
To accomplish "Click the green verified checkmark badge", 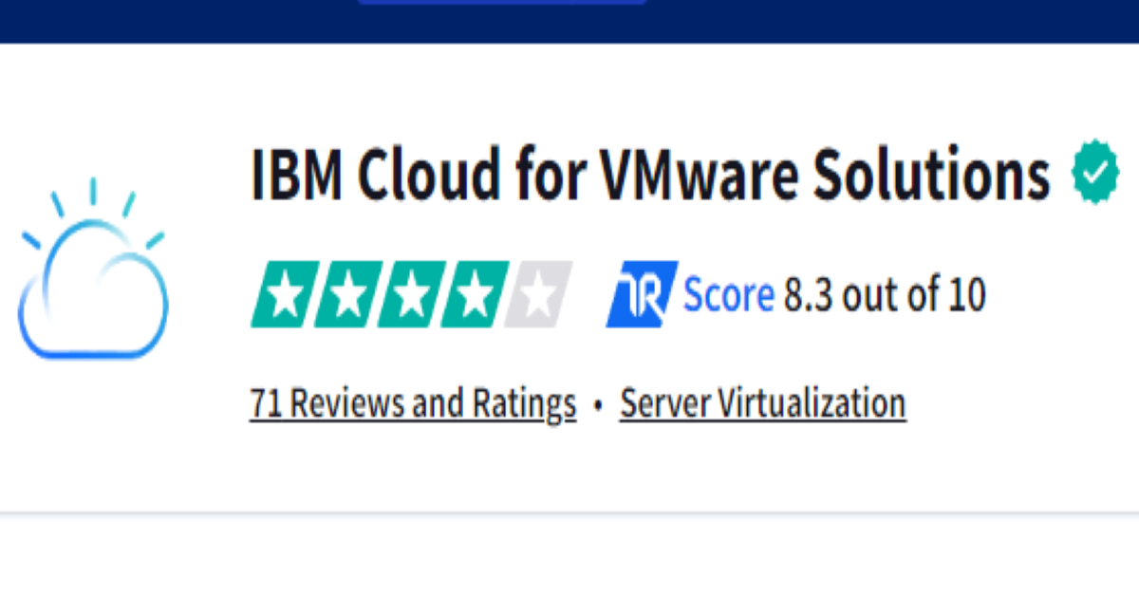I will coord(1095,172).
